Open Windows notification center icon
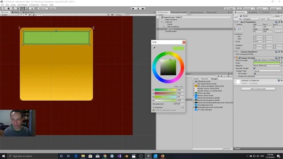Viewport: 283px width, 159px height. click(x=279, y=156)
